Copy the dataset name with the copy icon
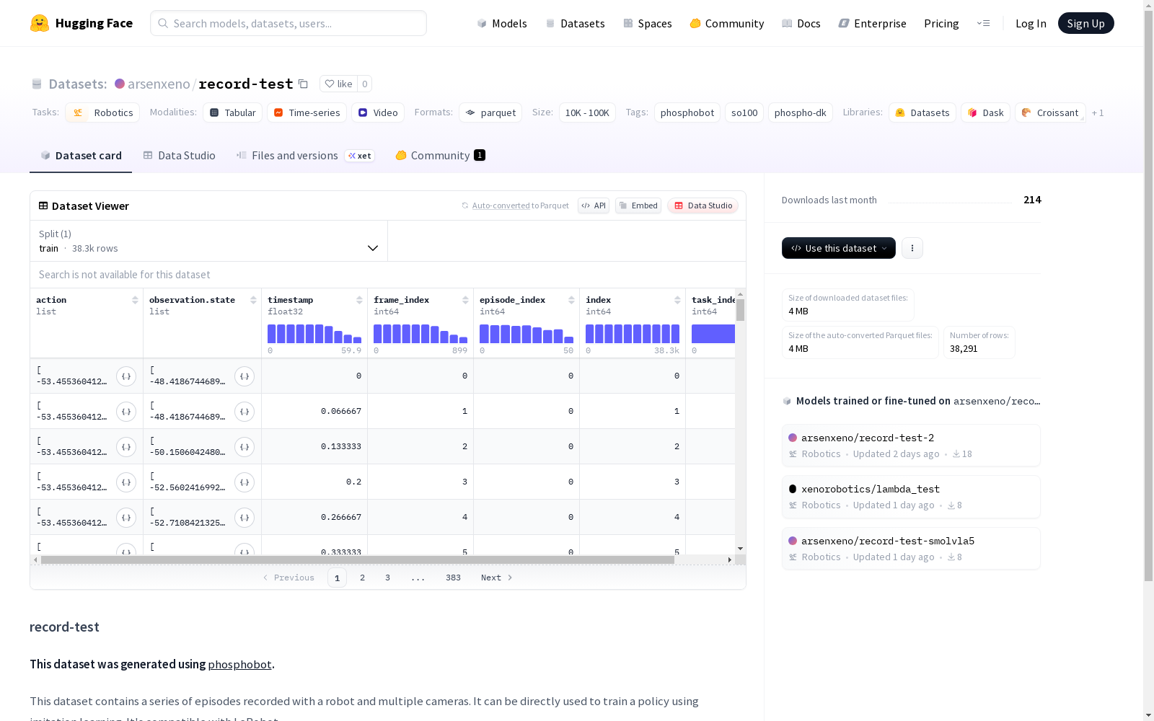 (304, 84)
